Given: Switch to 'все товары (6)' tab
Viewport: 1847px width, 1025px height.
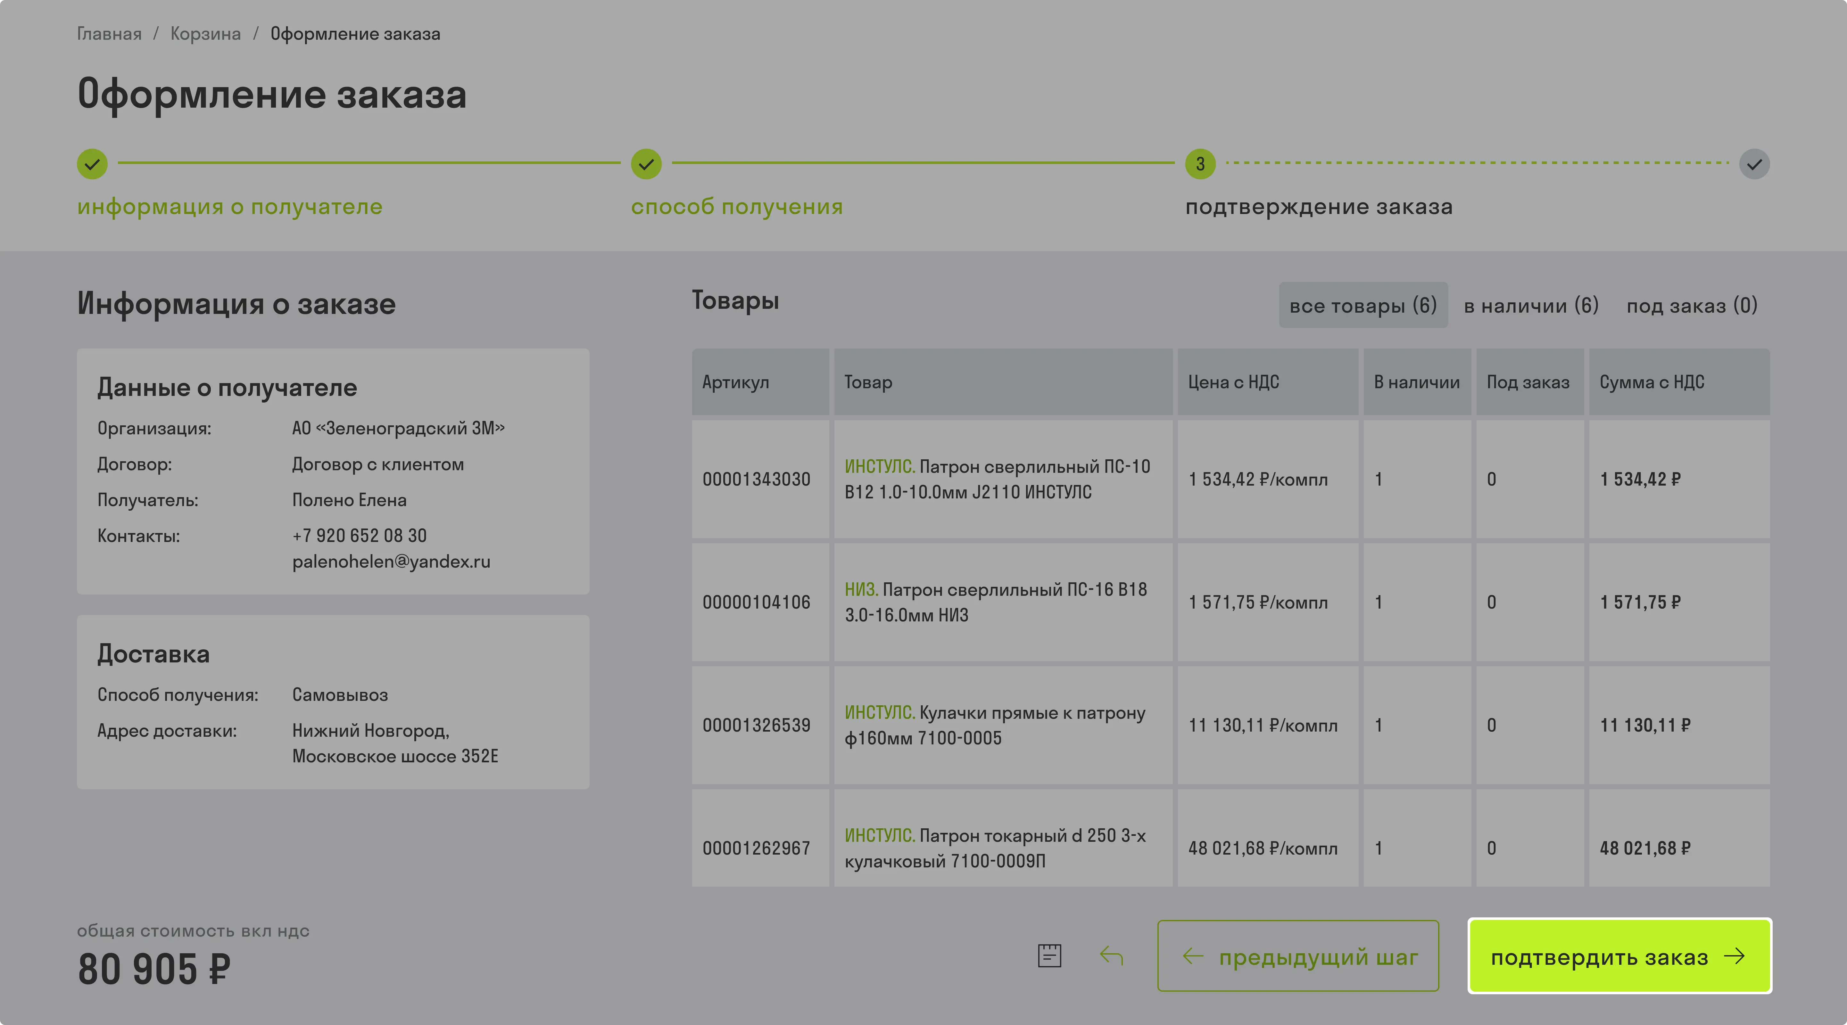Looking at the screenshot, I should click(x=1363, y=305).
